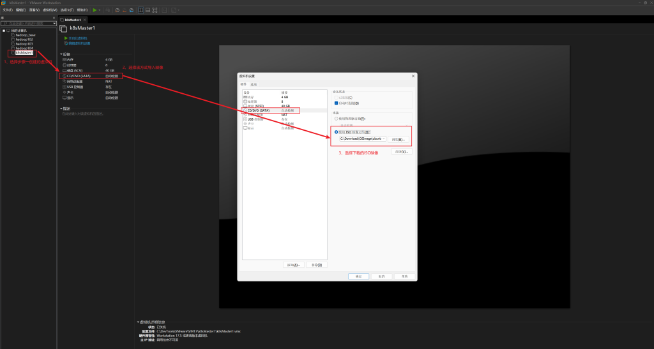Click the 确定 OK button
This screenshot has width=654, height=349.
[358, 276]
